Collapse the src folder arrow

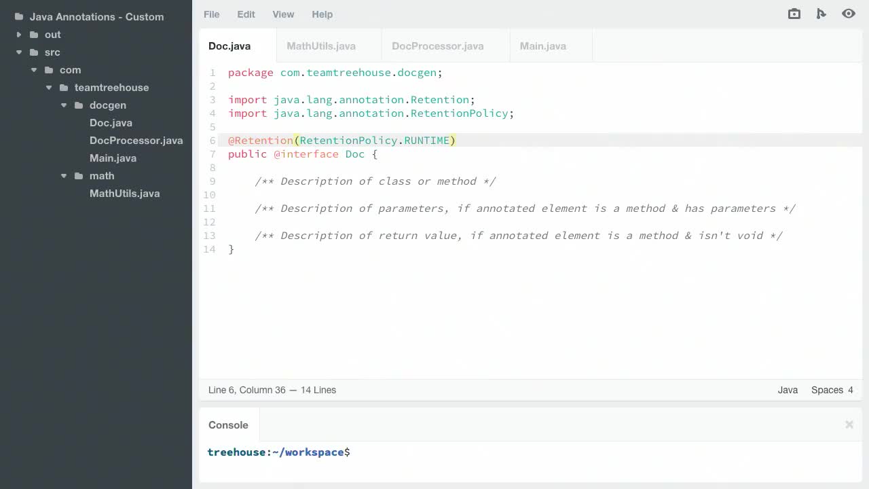[x=19, y=52]
